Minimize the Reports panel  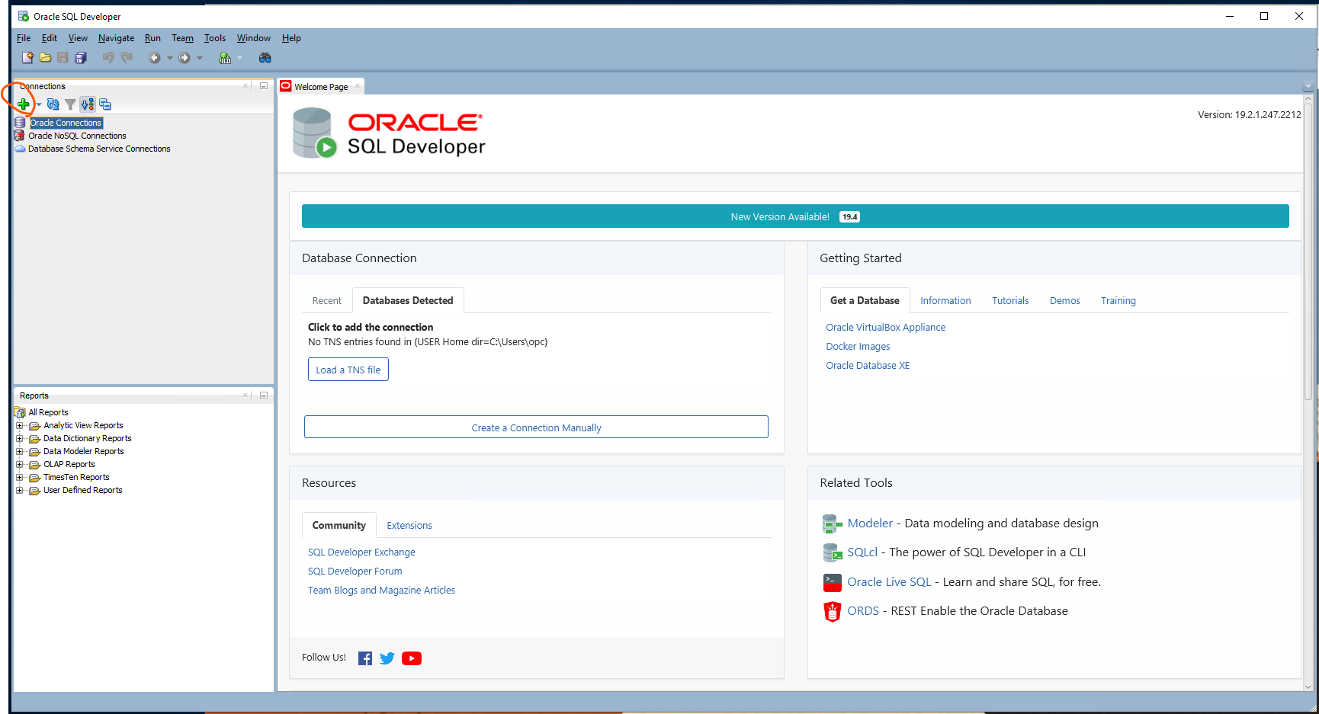coord(263,395)
